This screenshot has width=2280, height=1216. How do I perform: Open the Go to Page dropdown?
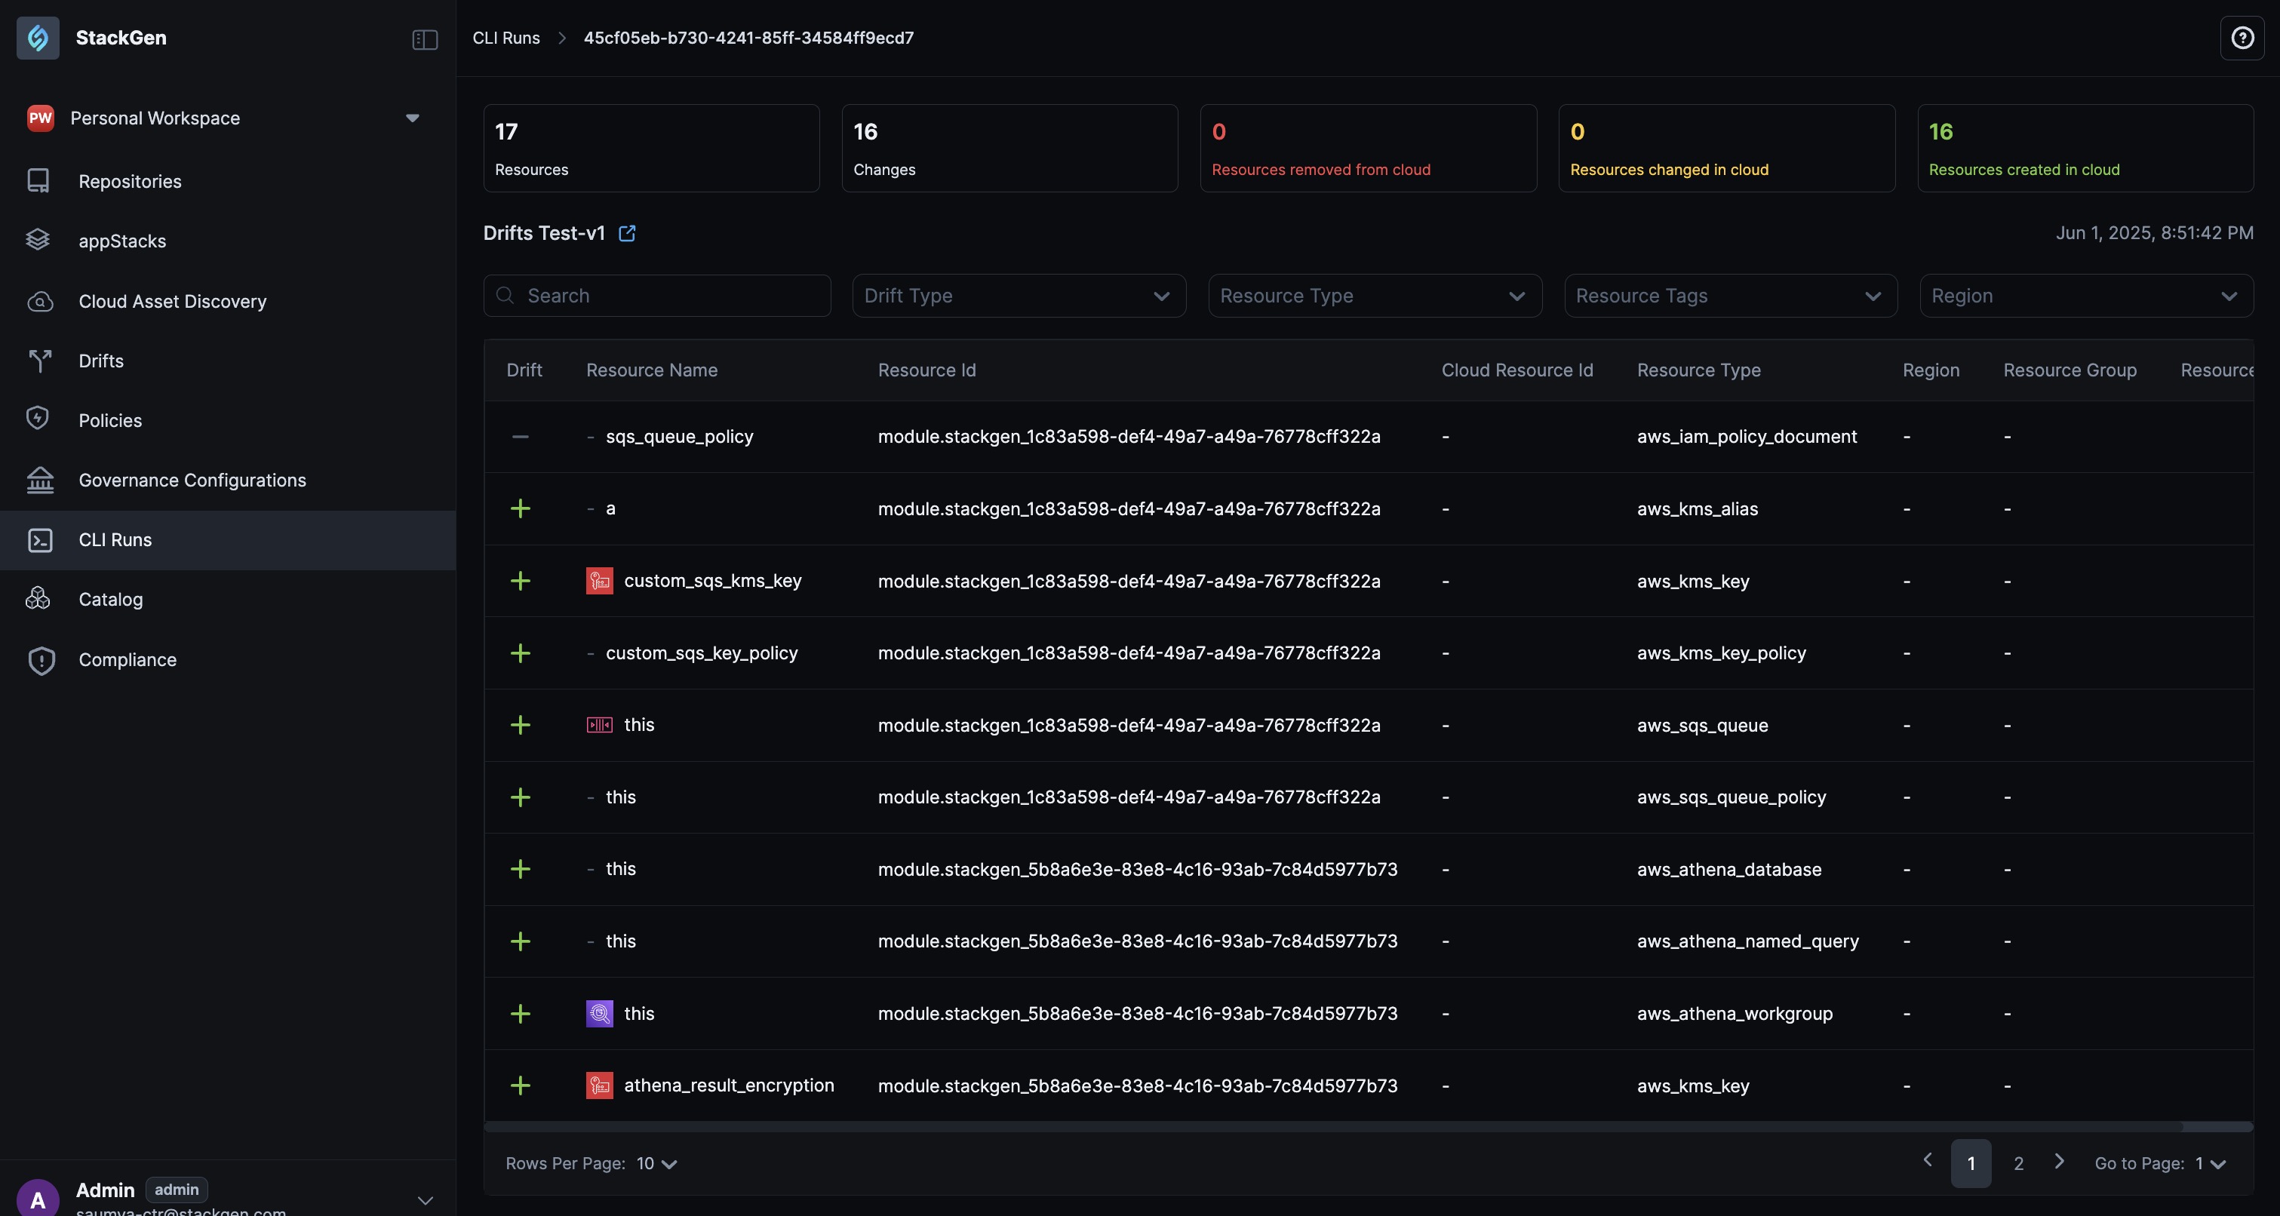[x=2210, y=1164]
